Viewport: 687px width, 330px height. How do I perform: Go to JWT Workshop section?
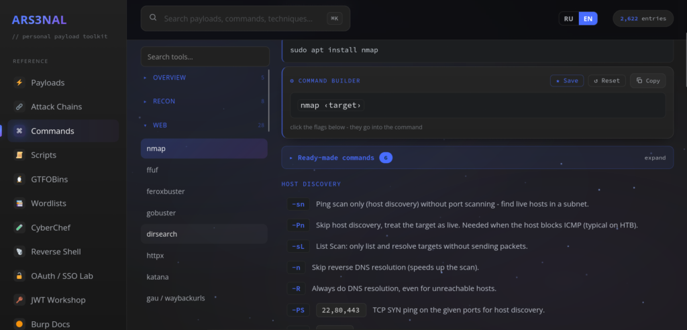(x=63, y=300)
